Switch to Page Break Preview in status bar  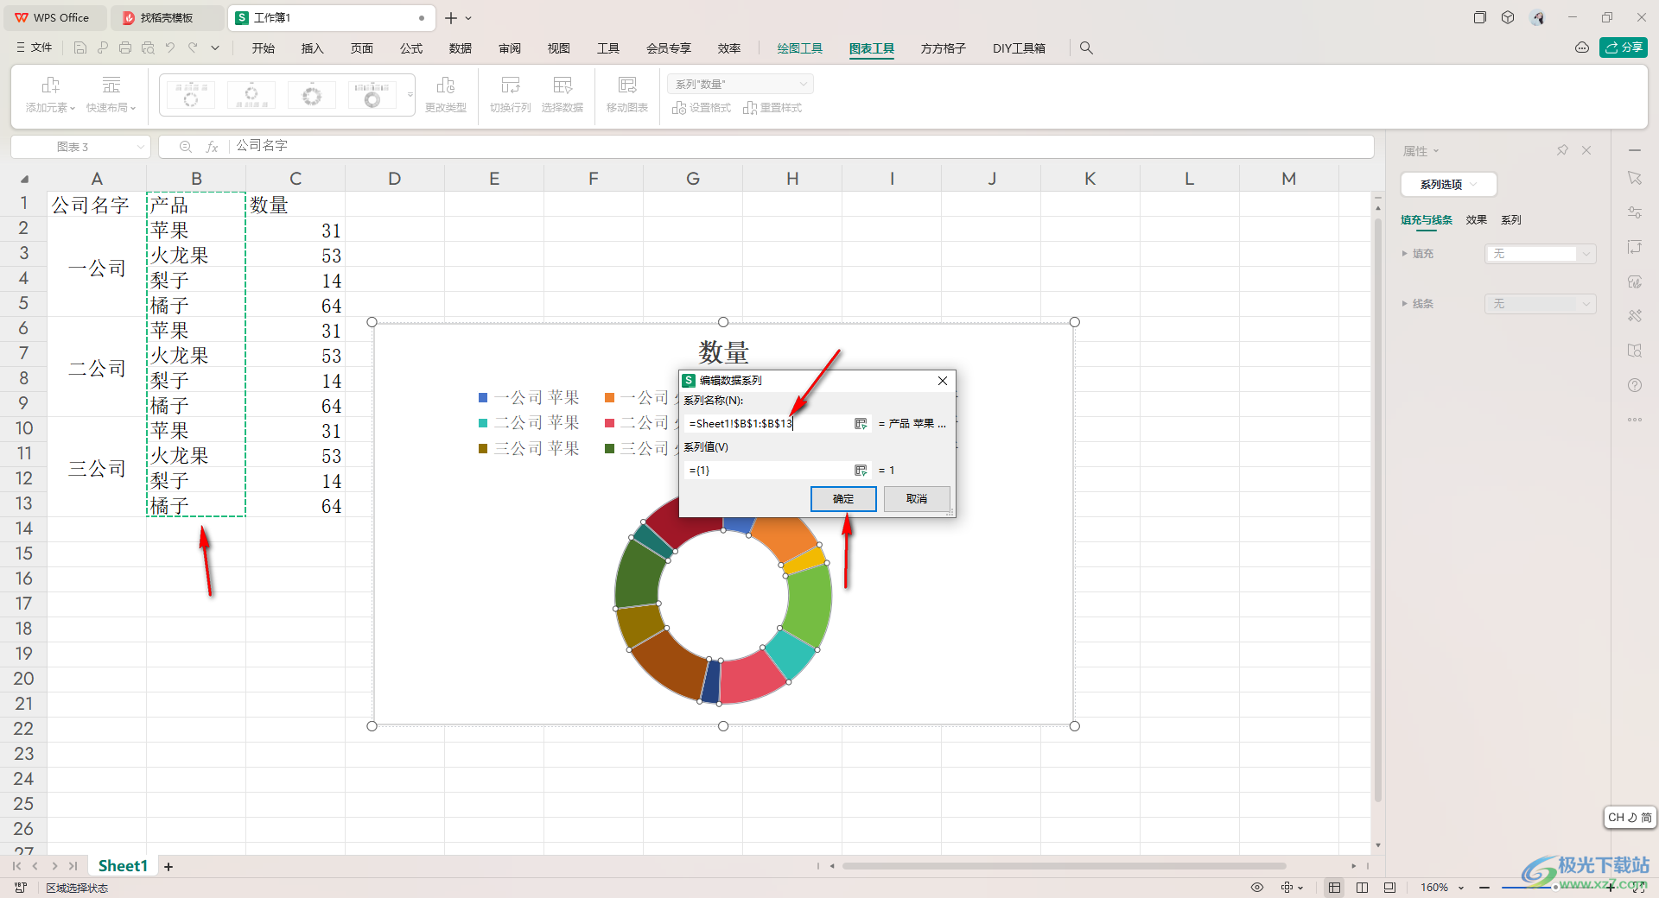[x=1389, y=888]
